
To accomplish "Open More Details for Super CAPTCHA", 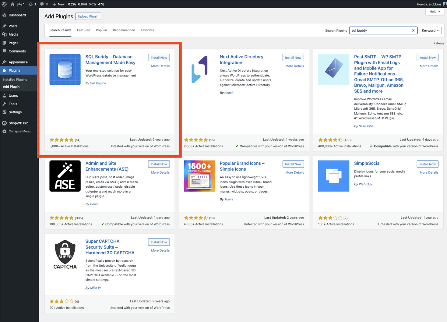I will pyautogui.click(x=160, y=250).
